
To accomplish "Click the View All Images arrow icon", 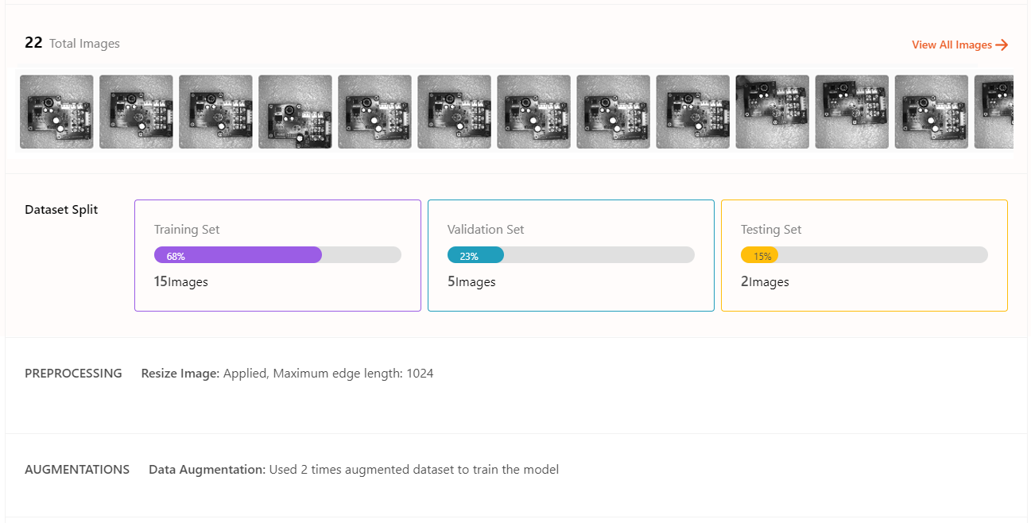I will click(1002, 45).
